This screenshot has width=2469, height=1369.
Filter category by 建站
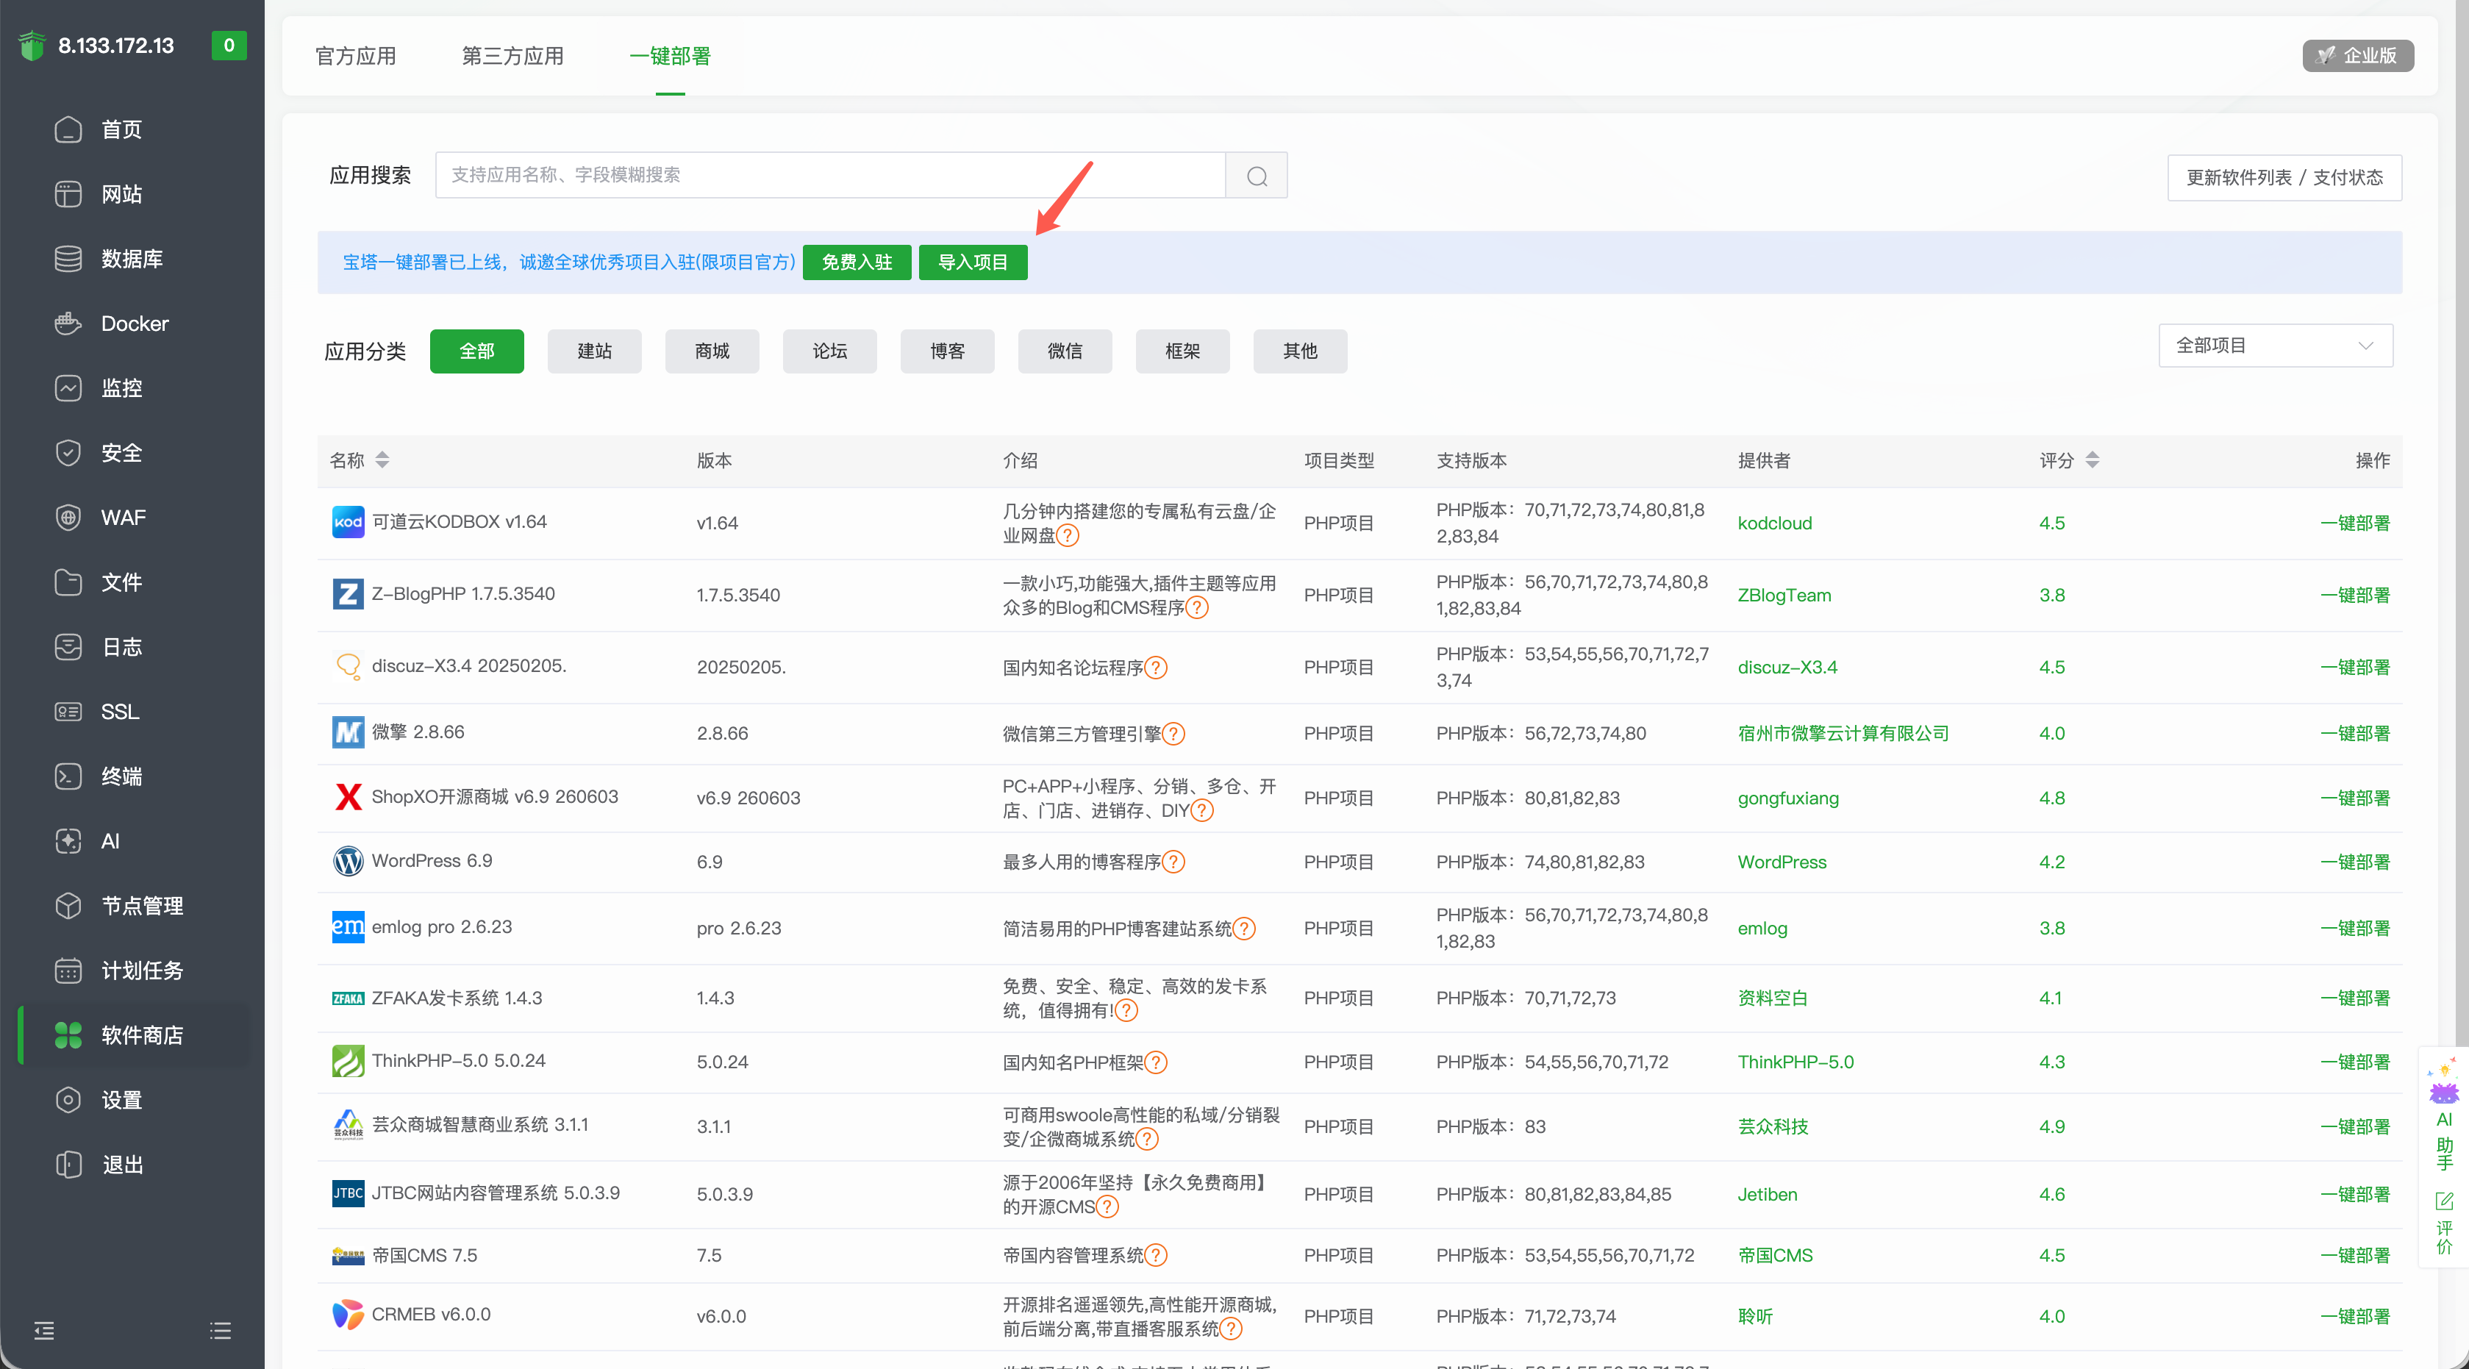(594, 351)
